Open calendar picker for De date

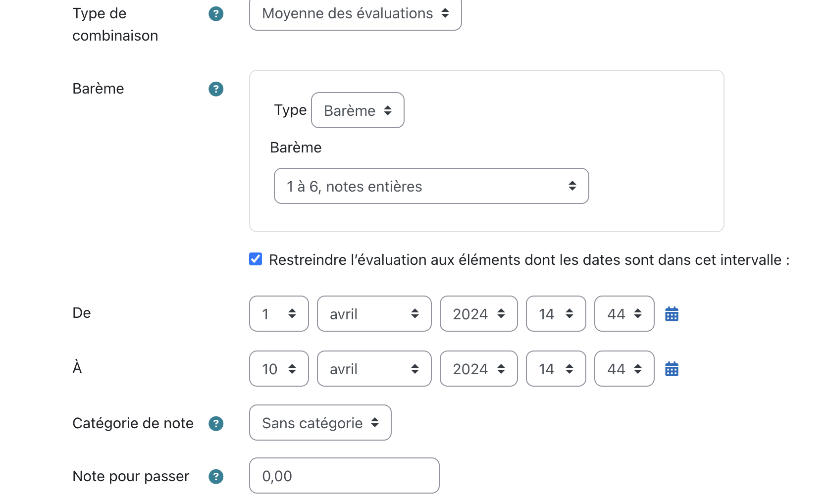click(x=672, y=314)
